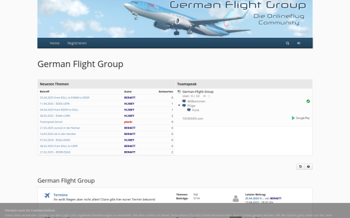
Task: Click the Neueste Themen box title
Action: click(54, 84)
